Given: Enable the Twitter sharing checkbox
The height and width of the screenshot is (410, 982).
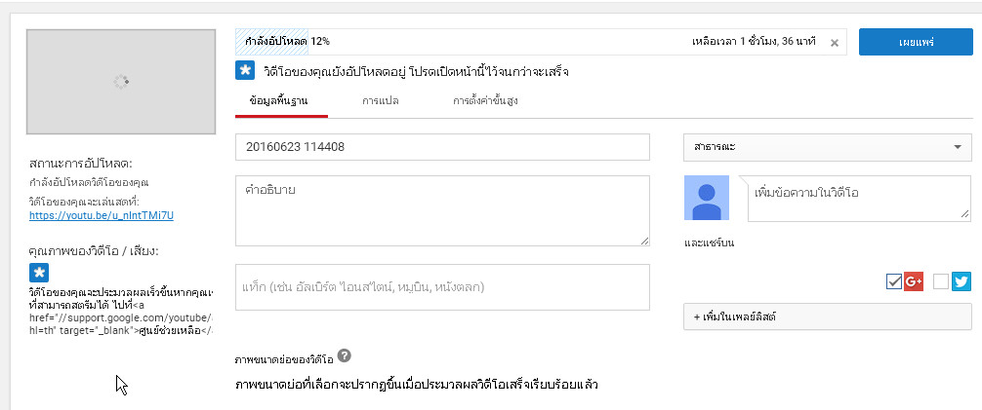Looking at the screenshot, I should (x=941, y=281).
